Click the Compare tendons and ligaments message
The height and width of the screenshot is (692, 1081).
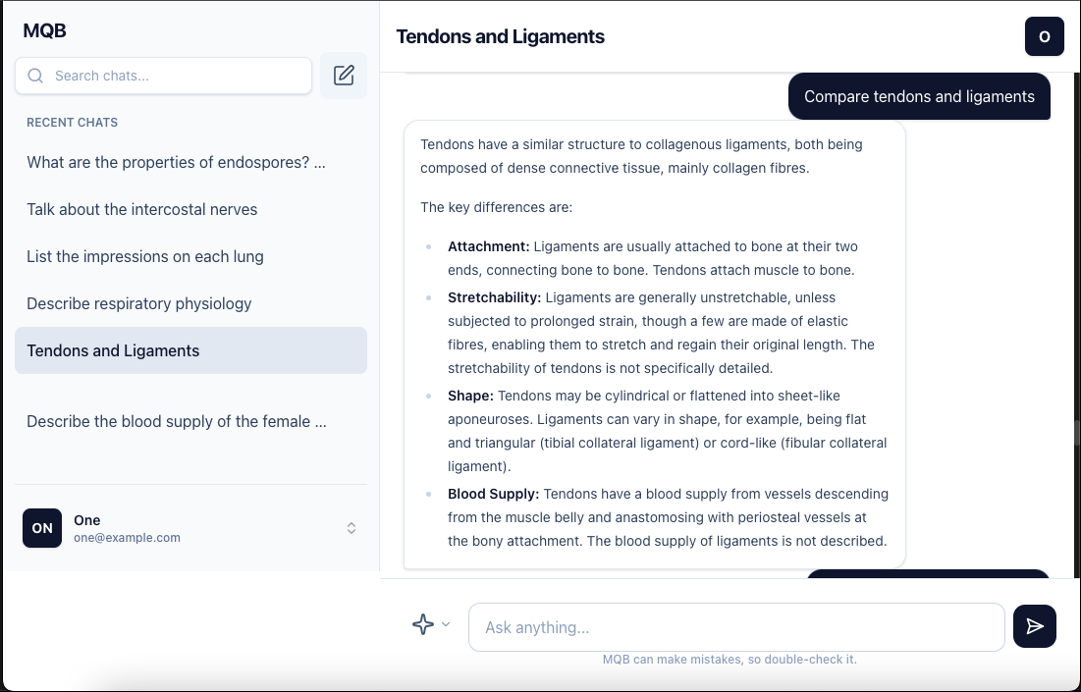coord(919,96)
